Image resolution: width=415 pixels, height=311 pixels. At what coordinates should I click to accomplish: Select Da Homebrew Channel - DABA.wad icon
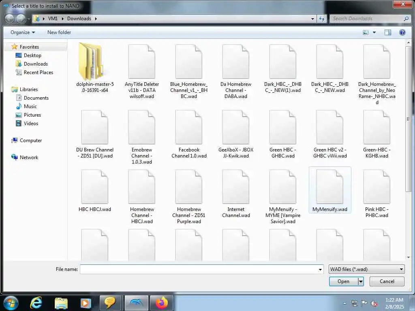click(236, 62)
